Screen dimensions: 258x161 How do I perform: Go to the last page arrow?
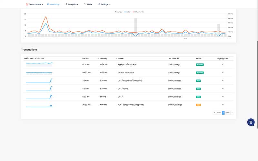232,113
